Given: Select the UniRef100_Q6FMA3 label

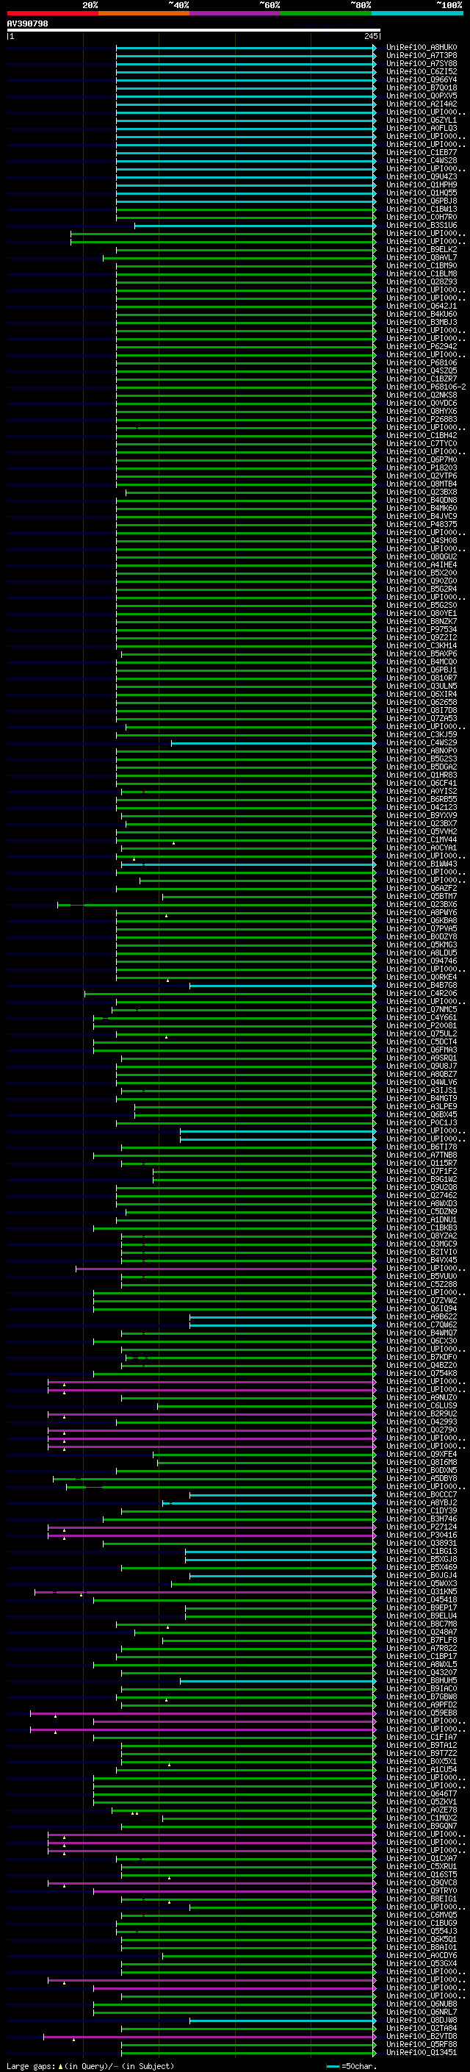Looking at the screenshot, I should click(422, 1050).
